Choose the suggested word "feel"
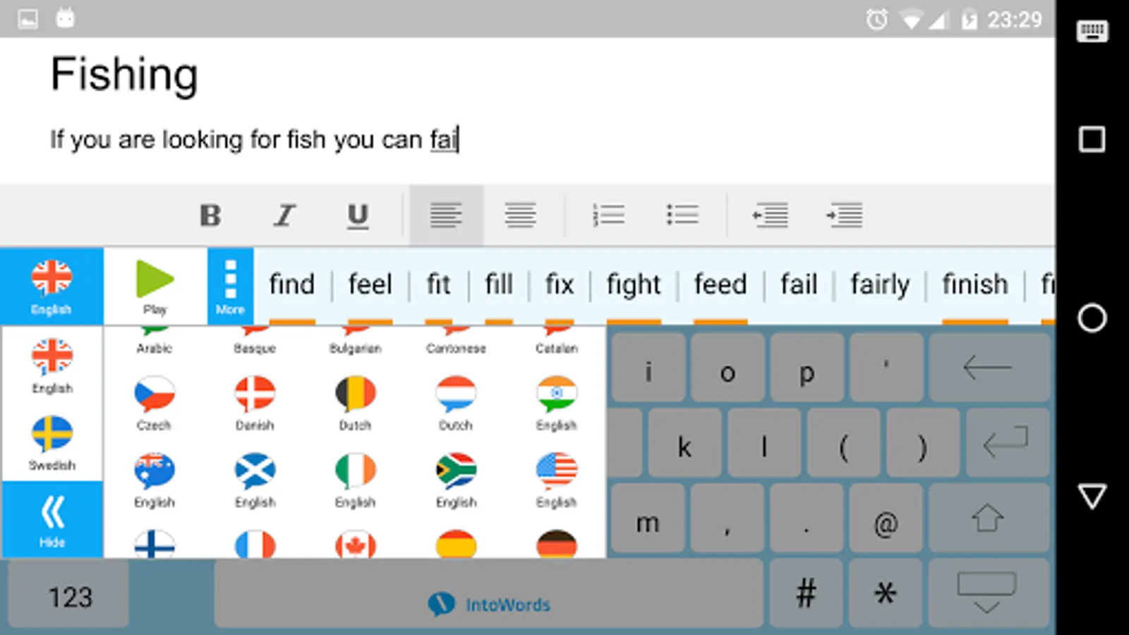The height and width of the screenshot is (635, 1129). 370,285
